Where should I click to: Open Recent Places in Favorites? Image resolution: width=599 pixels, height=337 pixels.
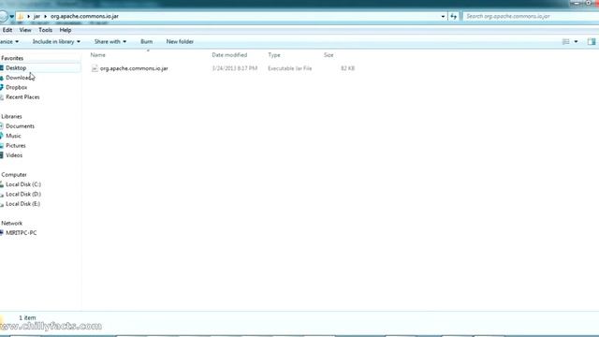[x=22, y=97]
